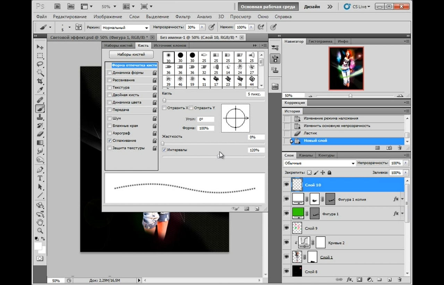Open the Выделение menu
This screenshot has width=444, height=285.
(x=157, y=17)
